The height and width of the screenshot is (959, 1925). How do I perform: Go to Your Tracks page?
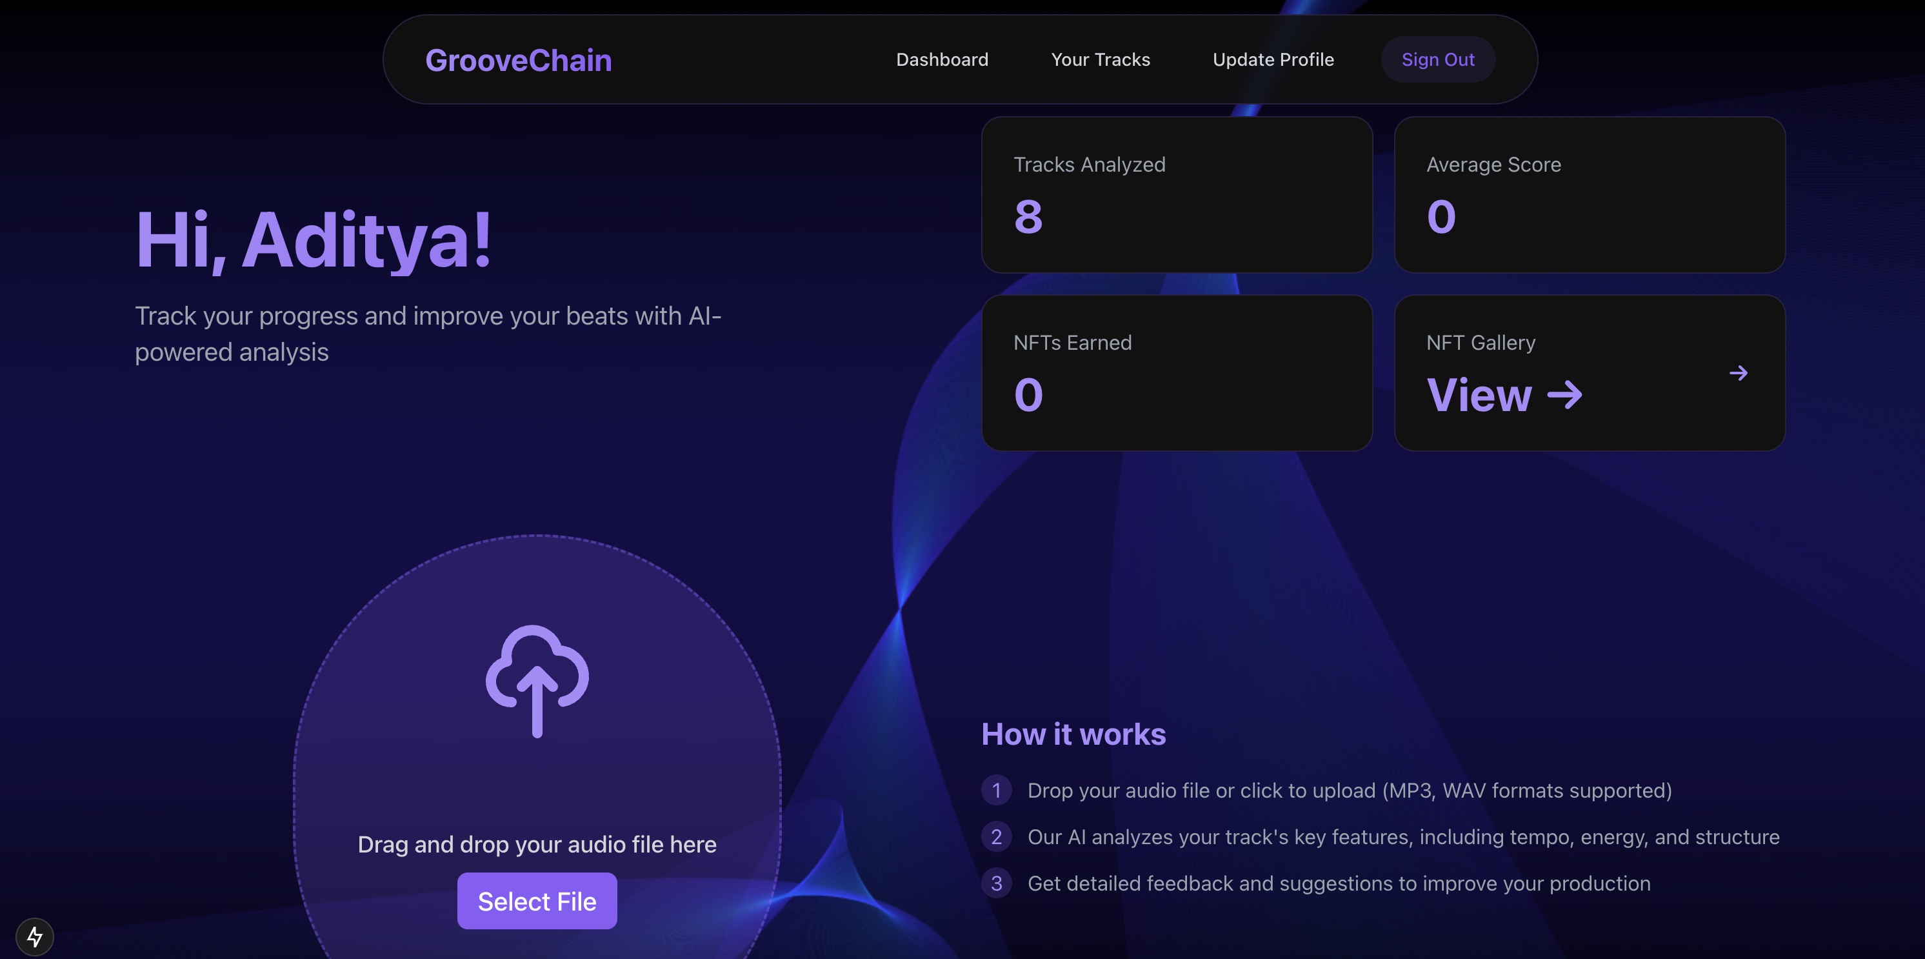[1100, 60]
